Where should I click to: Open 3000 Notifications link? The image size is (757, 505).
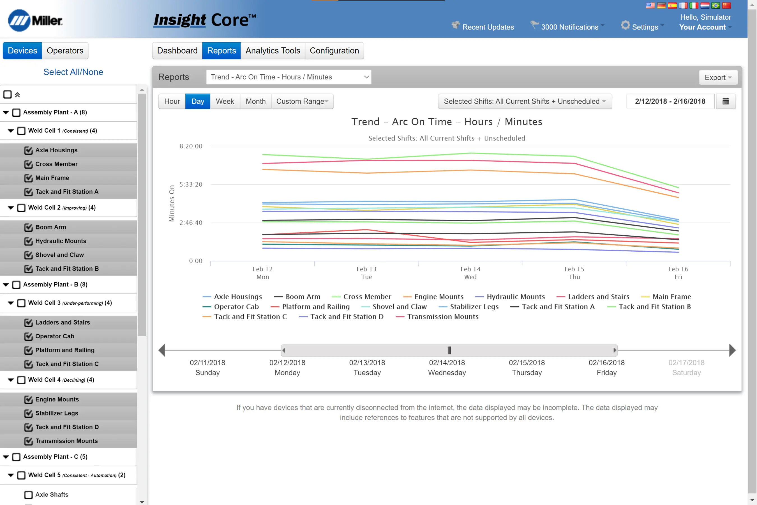(569, 27)
